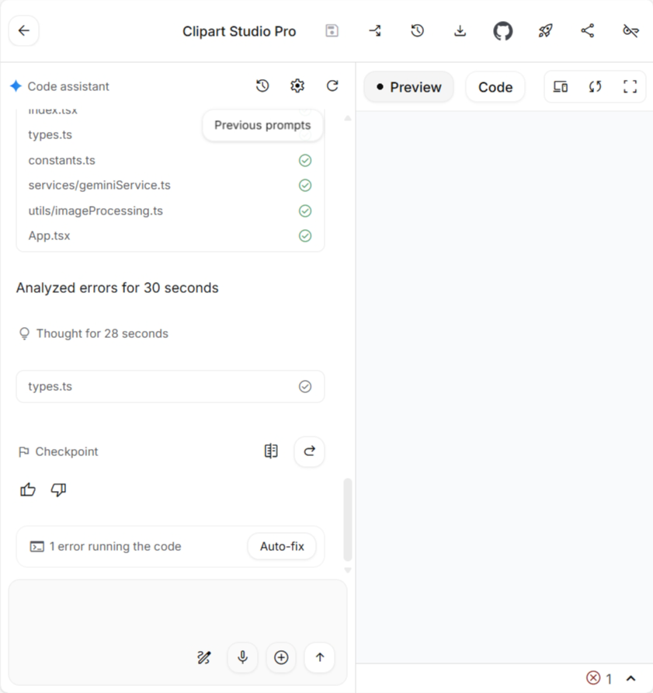Switch to the Code tab

[x=495, y=87]
